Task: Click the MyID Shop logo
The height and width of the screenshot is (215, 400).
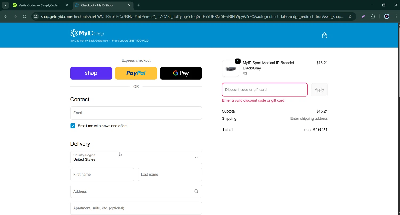Action: (87, 33)
